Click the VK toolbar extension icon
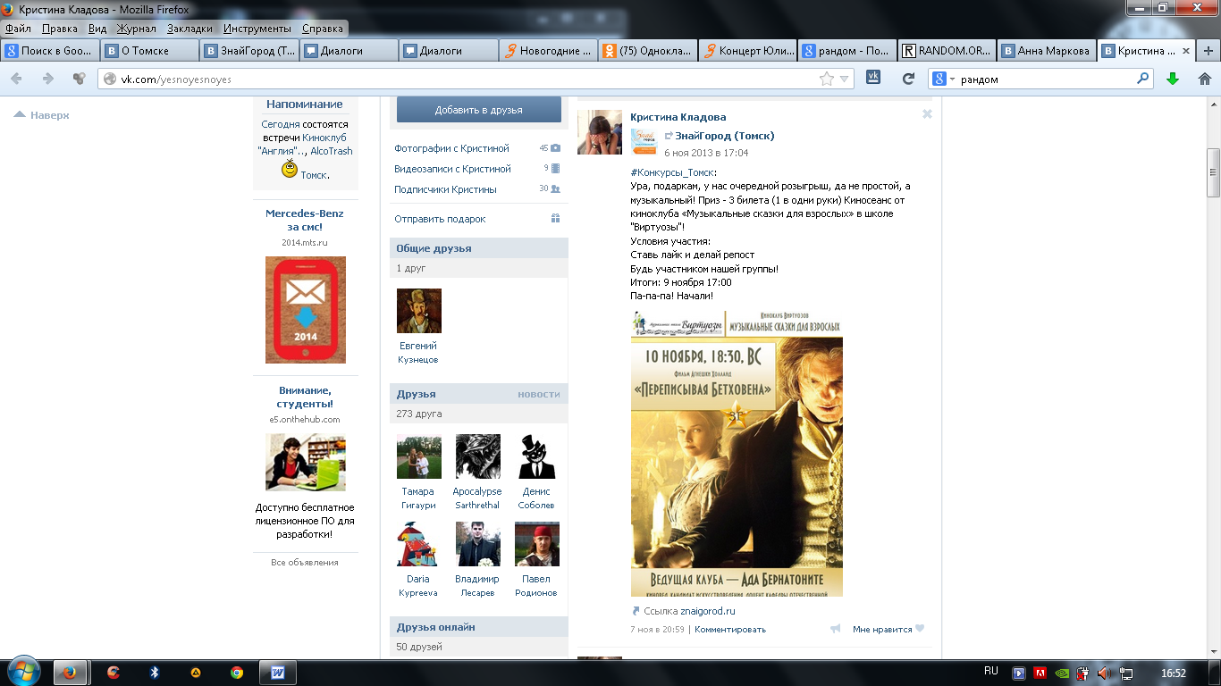The width and height of the screenshot is (1221, 686). tap(874, 78)
